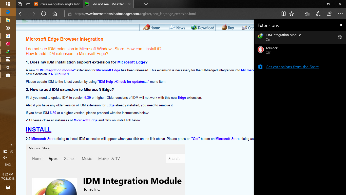Click the AdBlock hand icon in Extensions

tap(260, 50)
